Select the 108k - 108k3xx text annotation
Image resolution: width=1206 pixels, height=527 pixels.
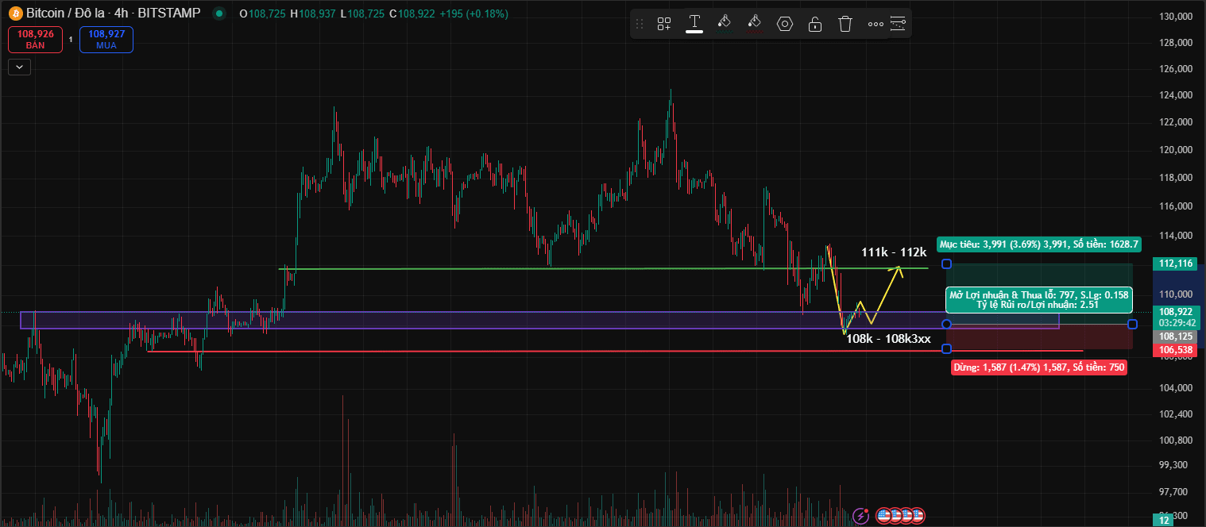point(888,339)
